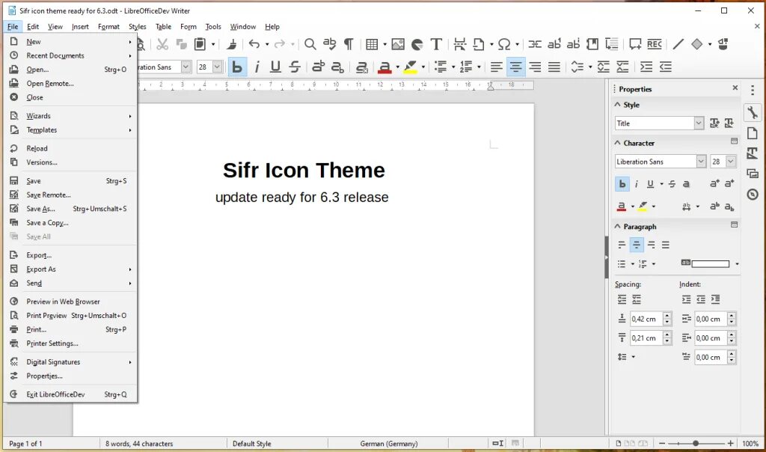The image size is (766, 452).
Task: Open the Page sidebar deck icon
Action: click(753, 133)
